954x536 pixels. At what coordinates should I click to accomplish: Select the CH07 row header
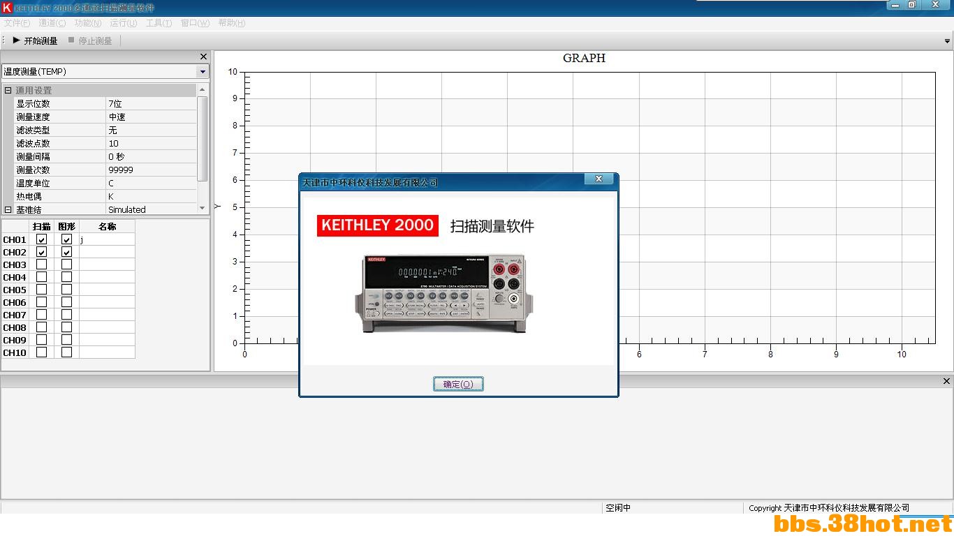point(15,315)
